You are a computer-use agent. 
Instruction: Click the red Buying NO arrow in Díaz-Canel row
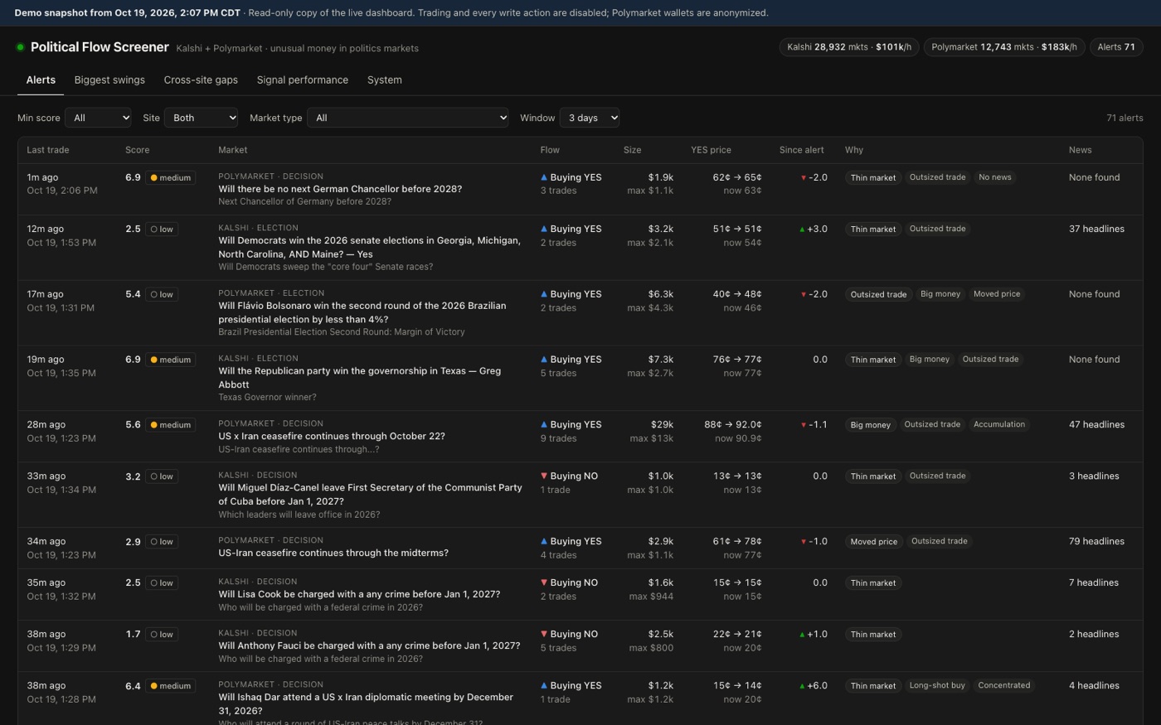click(544, 476)
